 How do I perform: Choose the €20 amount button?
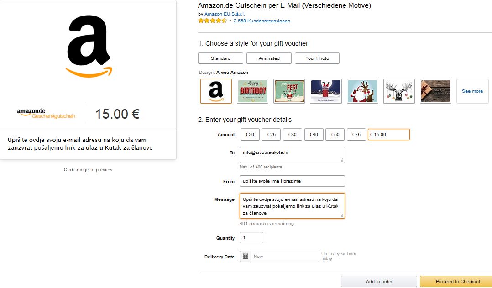click(x=250, y=134)
